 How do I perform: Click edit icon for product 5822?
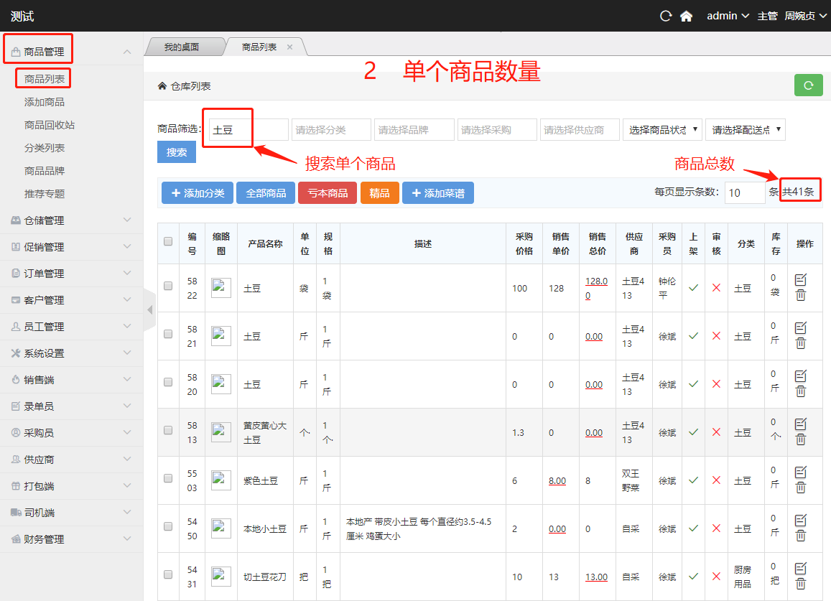(801, 280)
